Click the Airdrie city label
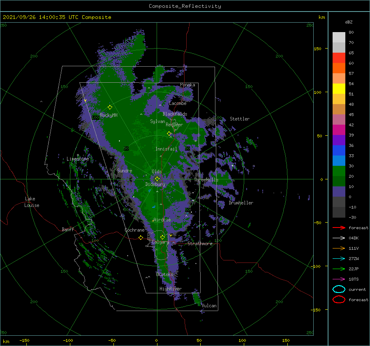This screenshot has height=346, width=370. (x=162, y=220)
